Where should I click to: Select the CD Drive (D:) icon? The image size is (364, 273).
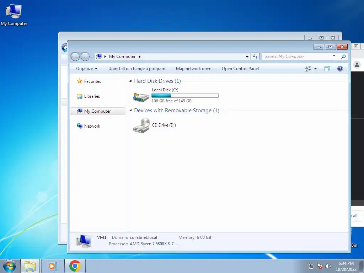[141, 125]
